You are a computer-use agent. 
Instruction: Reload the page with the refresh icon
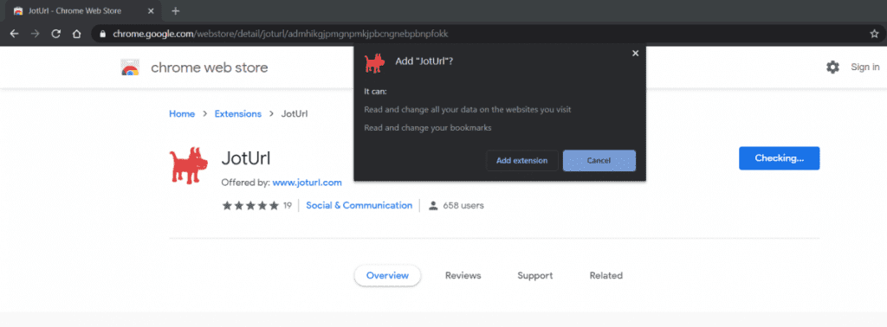pyautogui.click(x=56, y=34)
